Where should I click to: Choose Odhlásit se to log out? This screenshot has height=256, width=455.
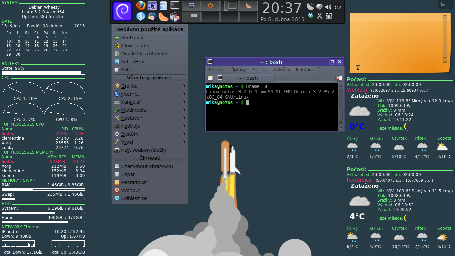(x=150, y=198)
